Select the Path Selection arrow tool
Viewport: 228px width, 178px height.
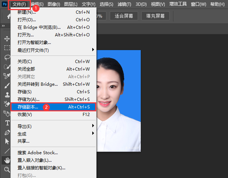(x=7, y=142)
